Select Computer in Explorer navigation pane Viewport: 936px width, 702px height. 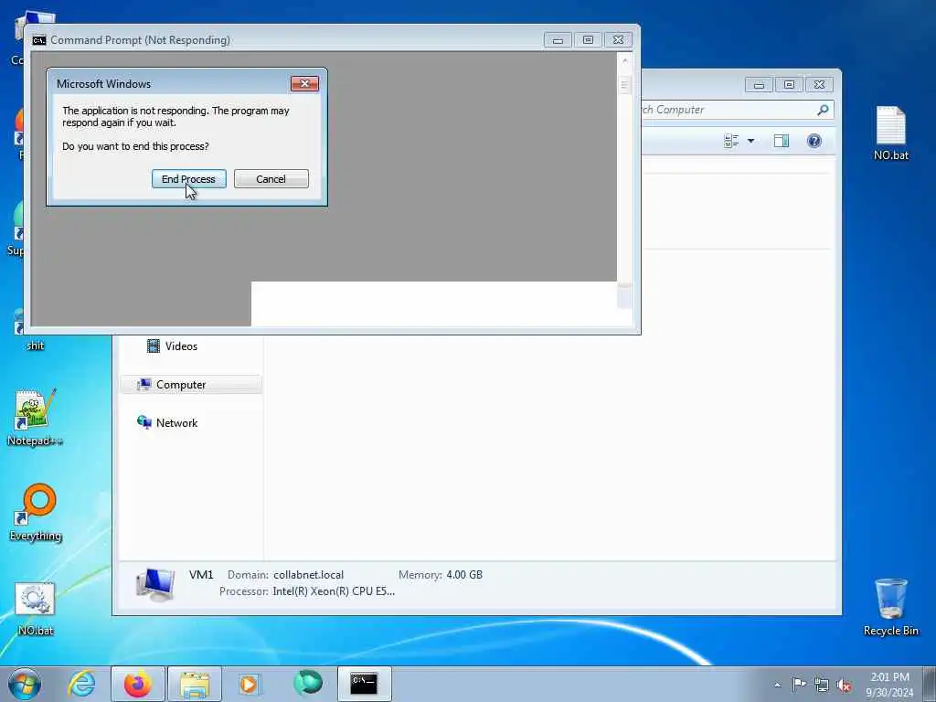191,385
